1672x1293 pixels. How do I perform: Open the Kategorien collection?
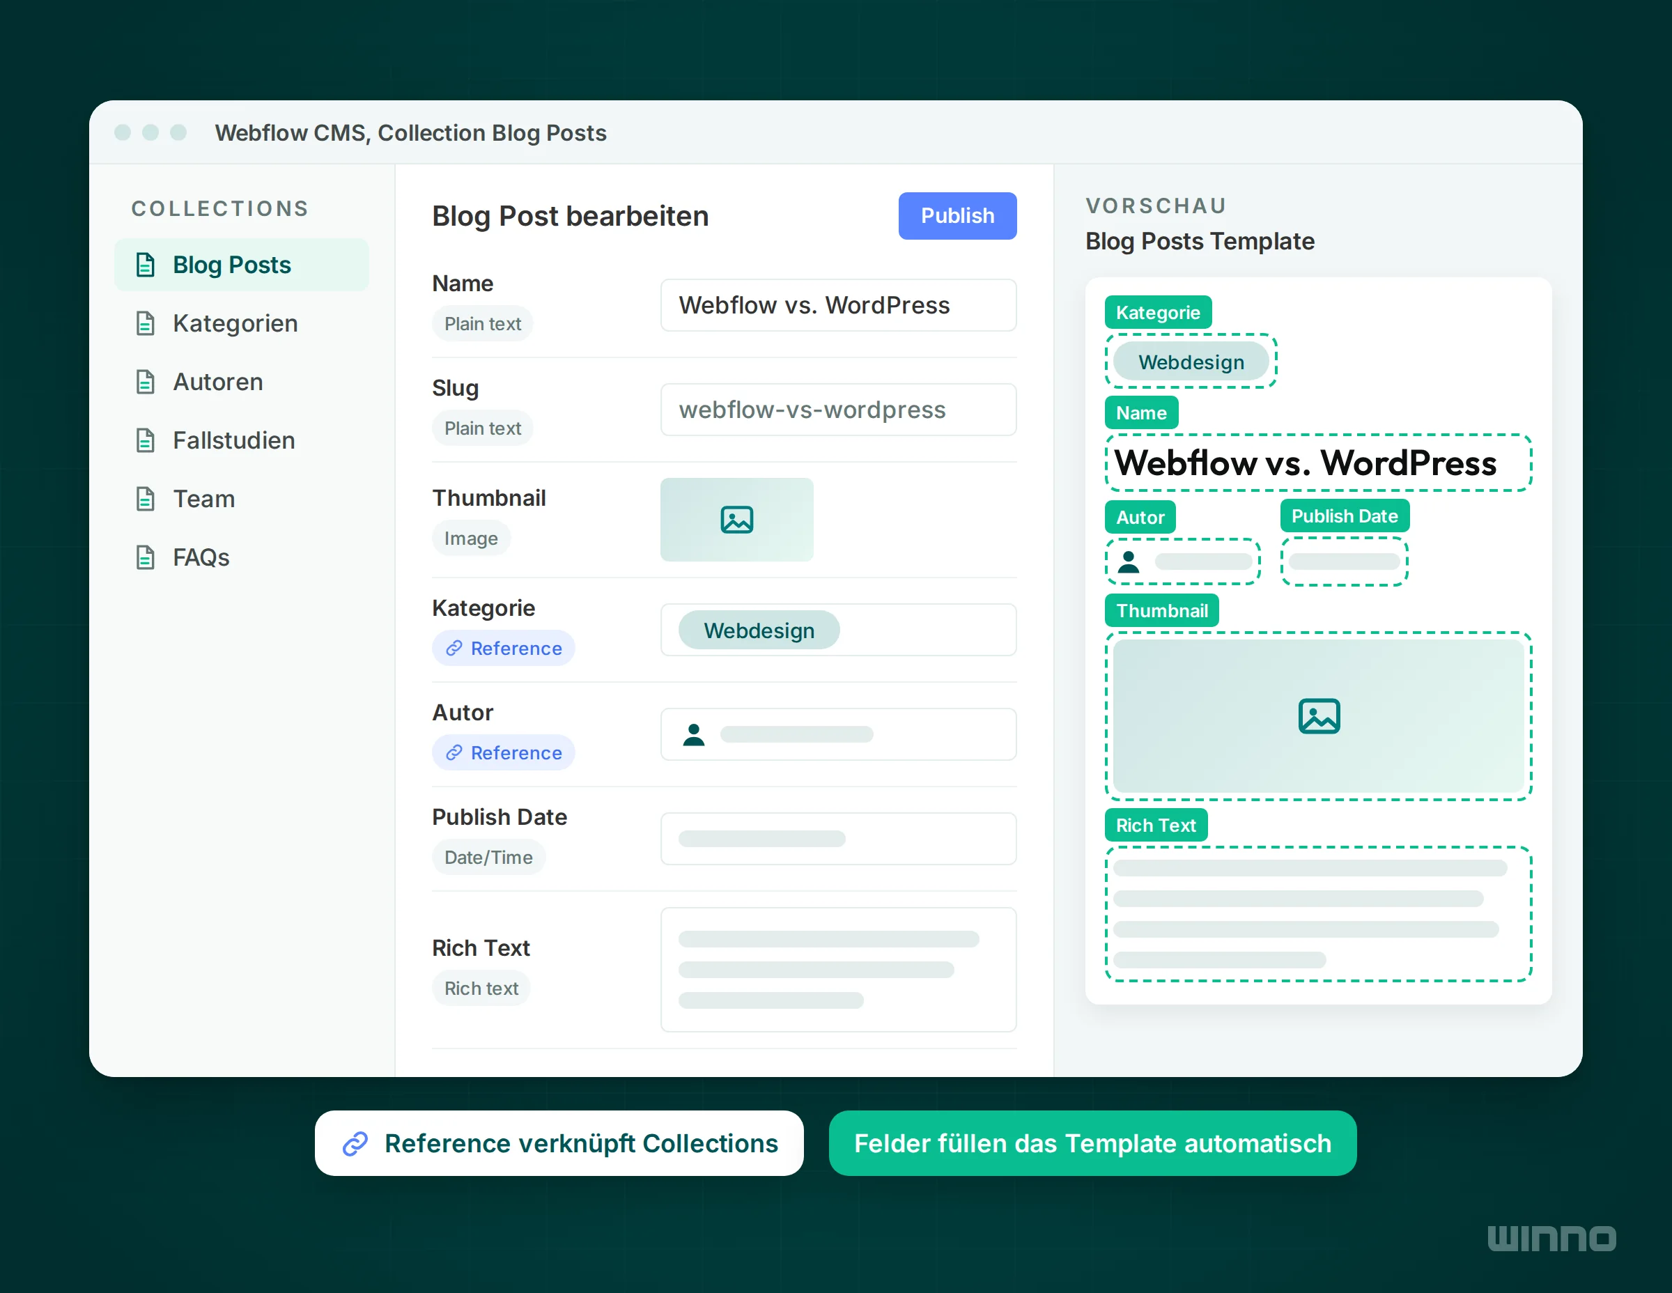(242, 323)
